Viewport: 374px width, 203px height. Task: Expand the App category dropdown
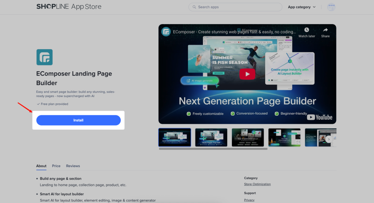pos(301,7)
